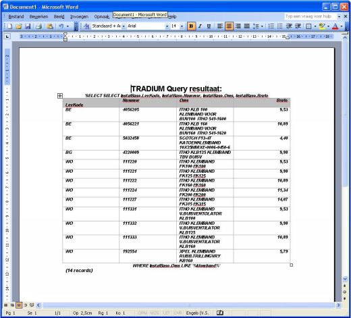Click the table resize handle
The image size is (351, 318).
pyautogui.click(x=292, y=265)
